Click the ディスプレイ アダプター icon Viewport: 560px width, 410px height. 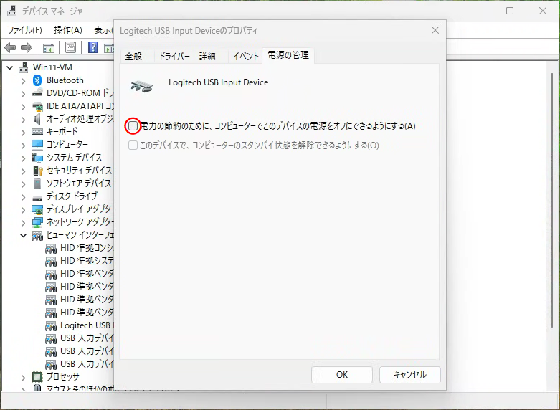click(x=37, y=209)
